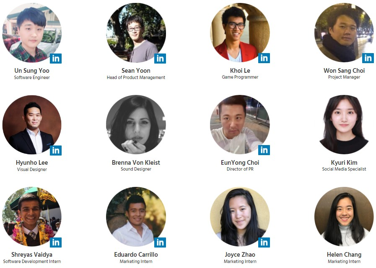Open Sean Yoon's LinkedIn icon
The image size is (376, 268).
160,59
